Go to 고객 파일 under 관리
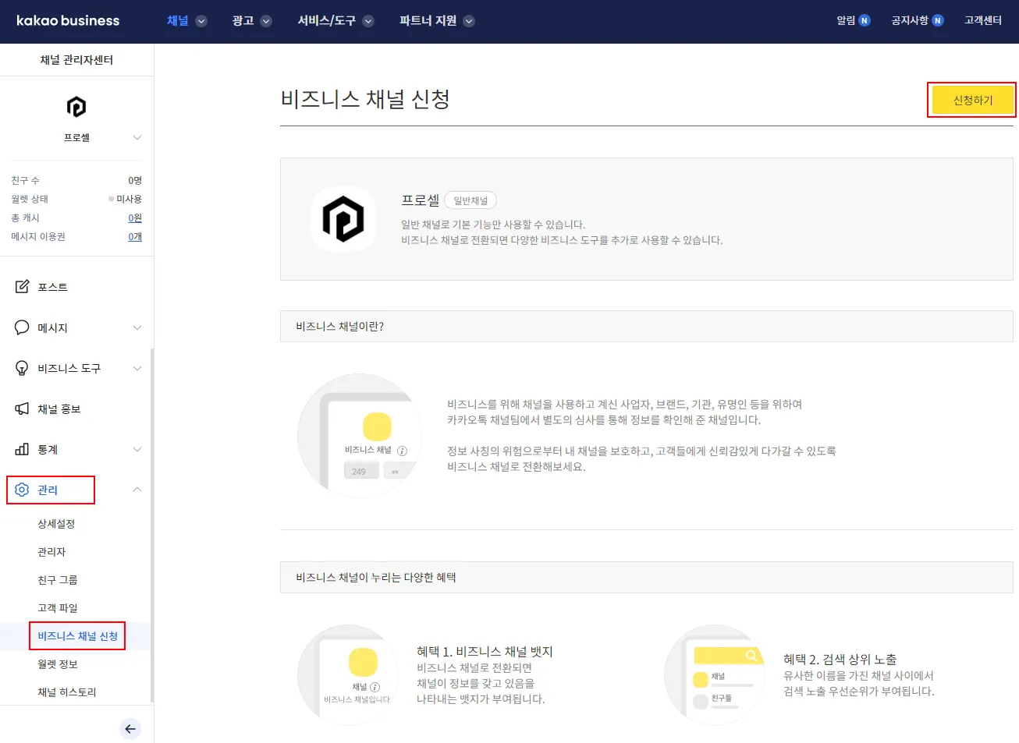This screenshot has height=743, width=1019. tap(58, 608)
